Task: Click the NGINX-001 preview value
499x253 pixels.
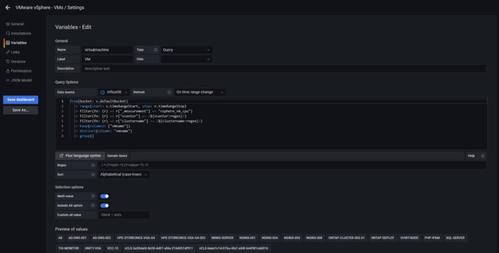Action: [248, 238]
